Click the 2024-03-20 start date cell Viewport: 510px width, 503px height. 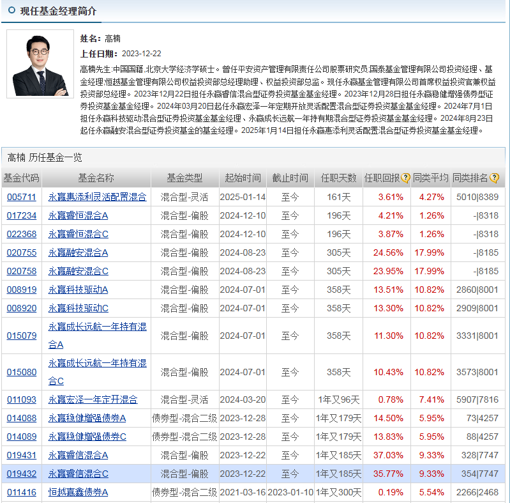click(243, 399)
